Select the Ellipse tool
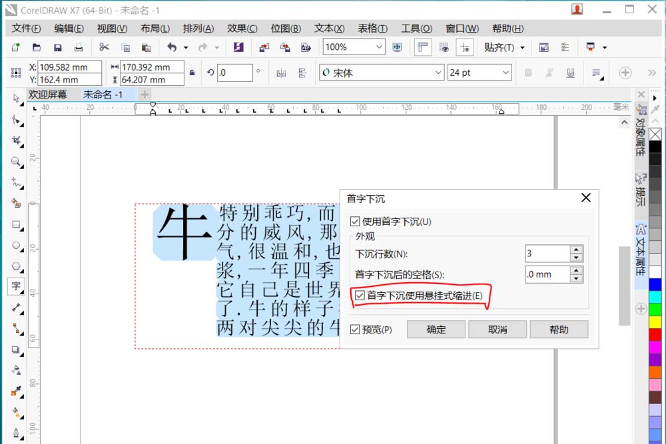Screen dimensions: 666x444 (15, 245)
